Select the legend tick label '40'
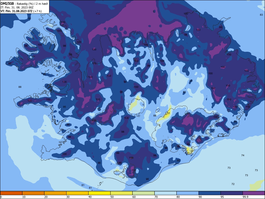The image size is (265, 199). pos(90,197)
